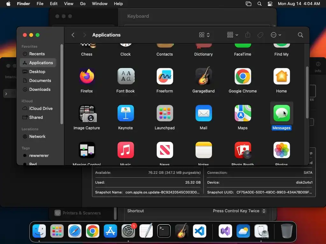
Task: Open Shared folder in the sidebar
Action: [x=38, y=118]
